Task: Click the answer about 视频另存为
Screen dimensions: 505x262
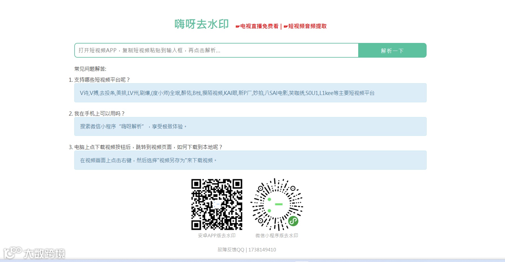Action: pos(250,160)
